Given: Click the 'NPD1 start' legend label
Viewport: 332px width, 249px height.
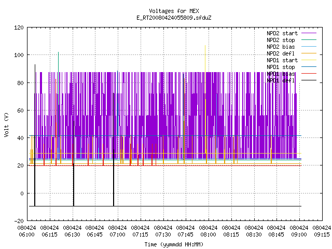Looking at the screenshot, I should pos(282,60).
